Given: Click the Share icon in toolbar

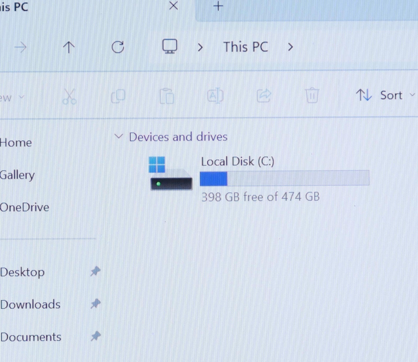Looking at the screenshot, I should (x=264, y=96).
